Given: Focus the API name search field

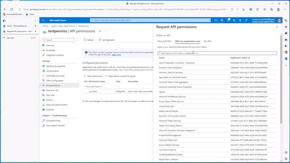Looking at the screenshot, I should (217, 53).
